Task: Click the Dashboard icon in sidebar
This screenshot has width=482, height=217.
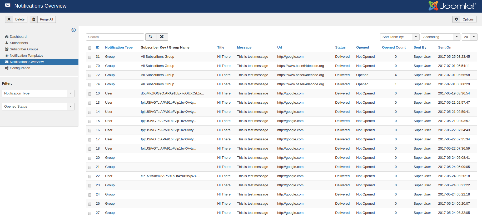Action: [x=7, y=37]
